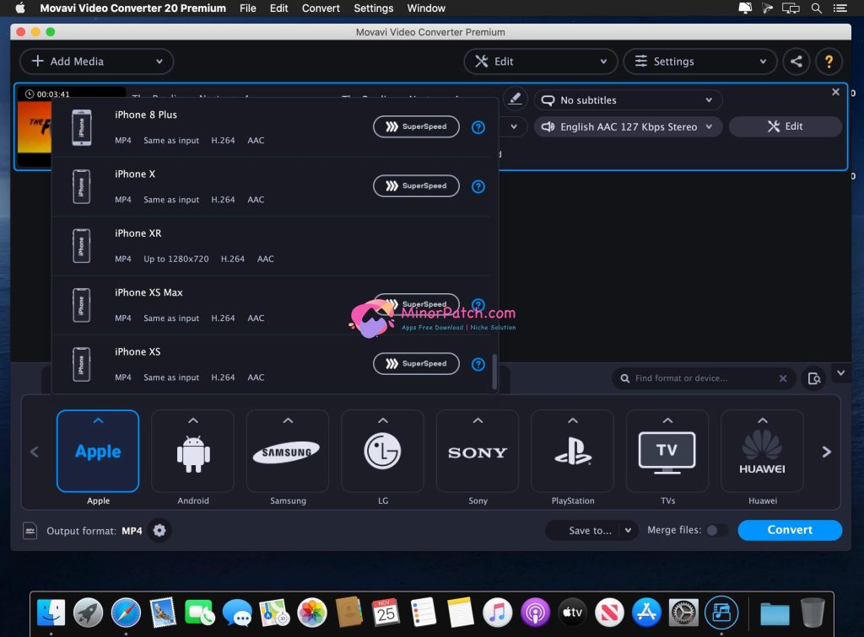Select the LG device category
This screenshot has height=637, width=864.
pos(382,452)
